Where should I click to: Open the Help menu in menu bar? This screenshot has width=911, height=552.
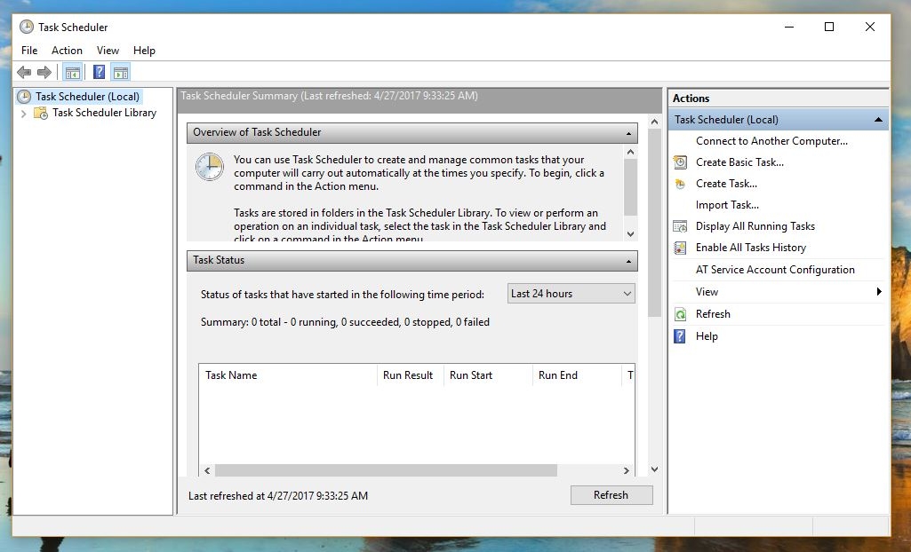144,51
